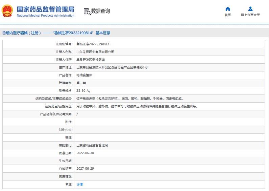Viewport: 269px width, 191px height.
Task: Click the 网上办事大厅 text label
Action: click(250, 15)
